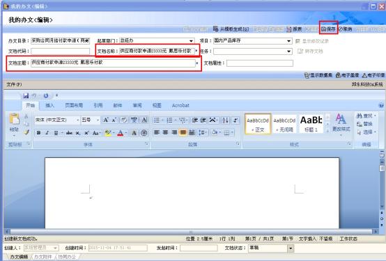Click the Numbering list icon
The height and width of the screenshot is (261, 386).
click(x=169, y=120)
